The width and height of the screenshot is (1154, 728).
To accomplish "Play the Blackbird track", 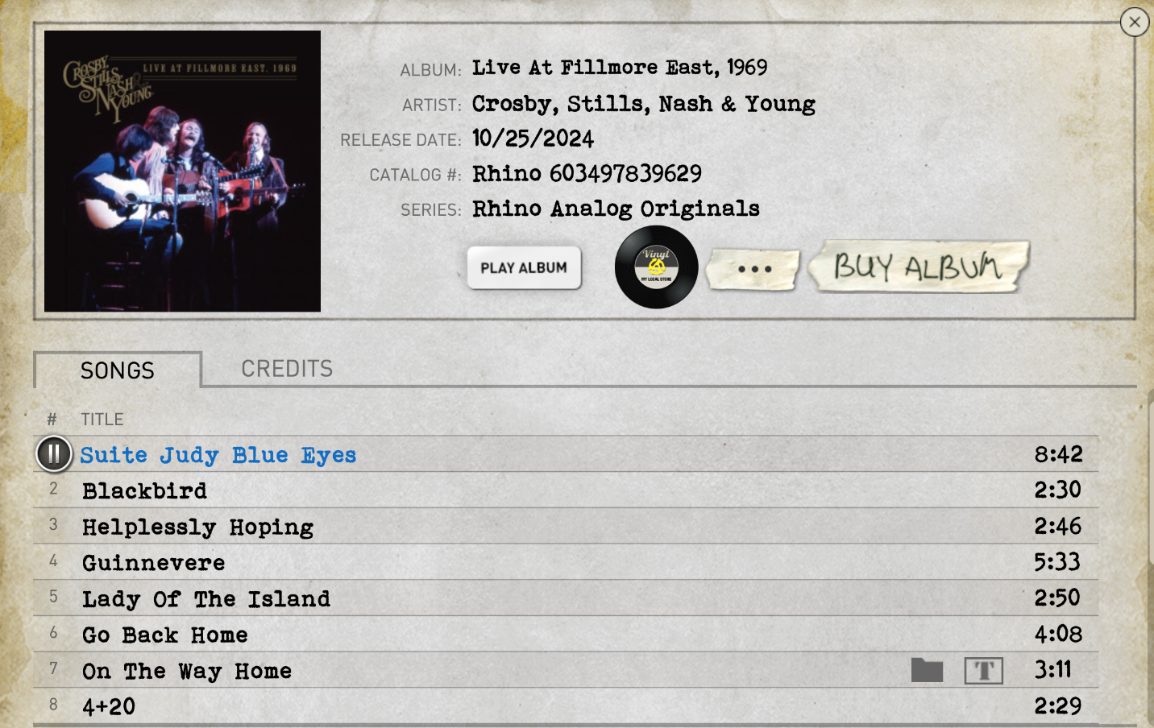I will [x=565, y=490].
